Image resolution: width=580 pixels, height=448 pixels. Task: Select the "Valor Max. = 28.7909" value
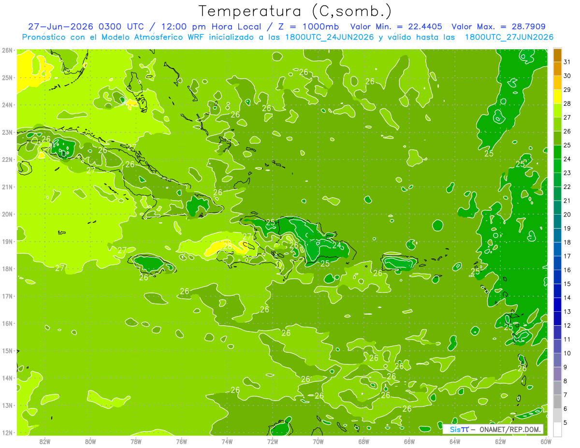point(499,26)
